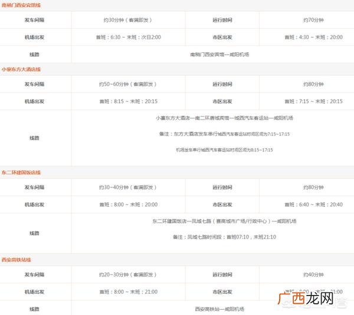Screen dimensions: 354x315
Task: Click '线路' label in 南稍门西安宾馆线 section
Action: 34,55
